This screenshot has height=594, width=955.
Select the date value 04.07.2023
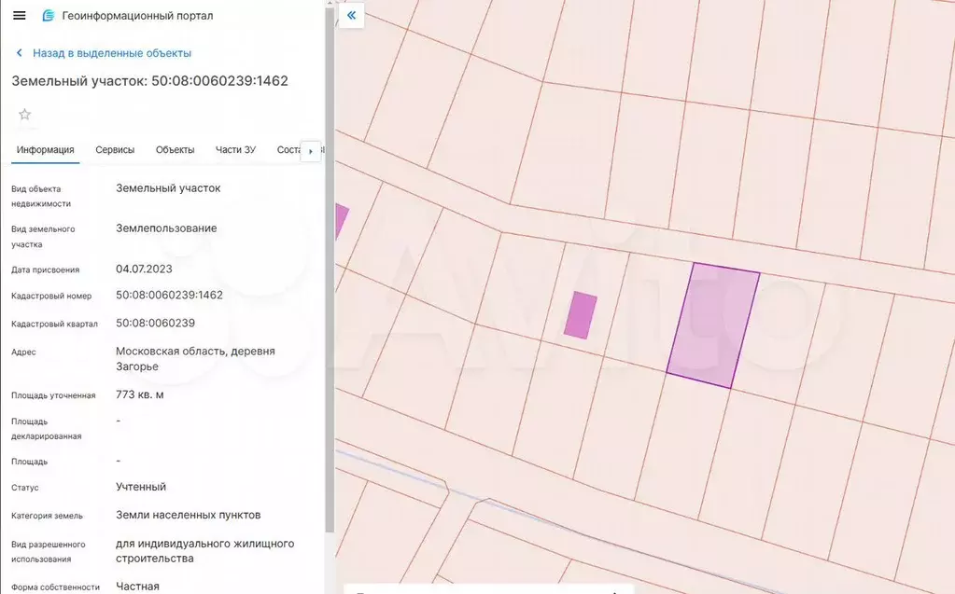pyautogui.click(x=144, y=269)
